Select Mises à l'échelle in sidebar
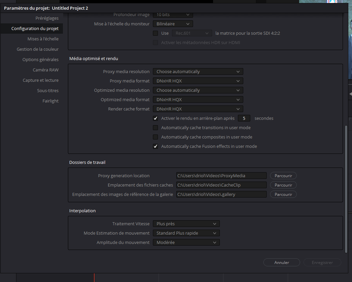 43,39
